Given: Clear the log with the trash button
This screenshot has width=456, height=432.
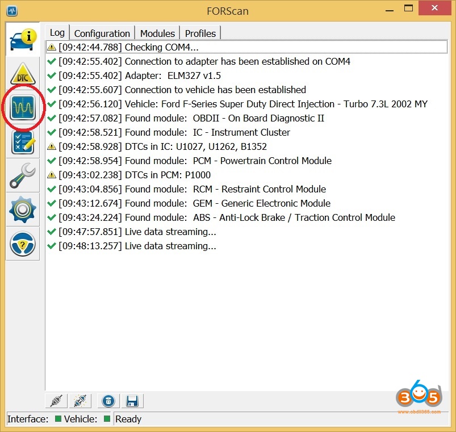Looking at the screenshot, I should (x=108, y=401).
